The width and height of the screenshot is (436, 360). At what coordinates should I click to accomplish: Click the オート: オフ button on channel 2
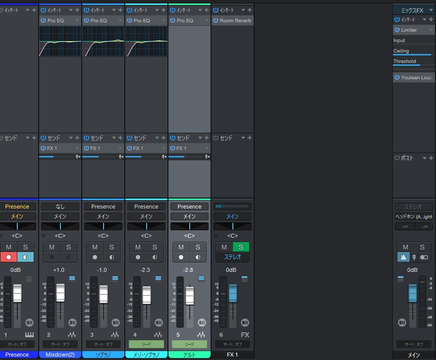click(x=59, y=344)
